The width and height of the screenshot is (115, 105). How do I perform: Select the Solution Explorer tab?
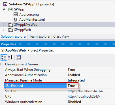coord(14,37)
